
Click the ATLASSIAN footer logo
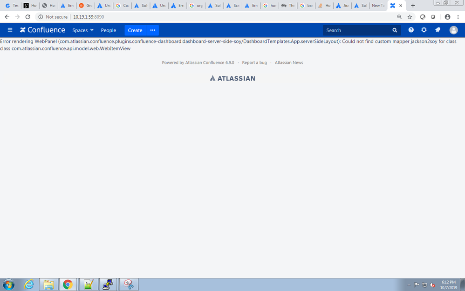point(232,78)
